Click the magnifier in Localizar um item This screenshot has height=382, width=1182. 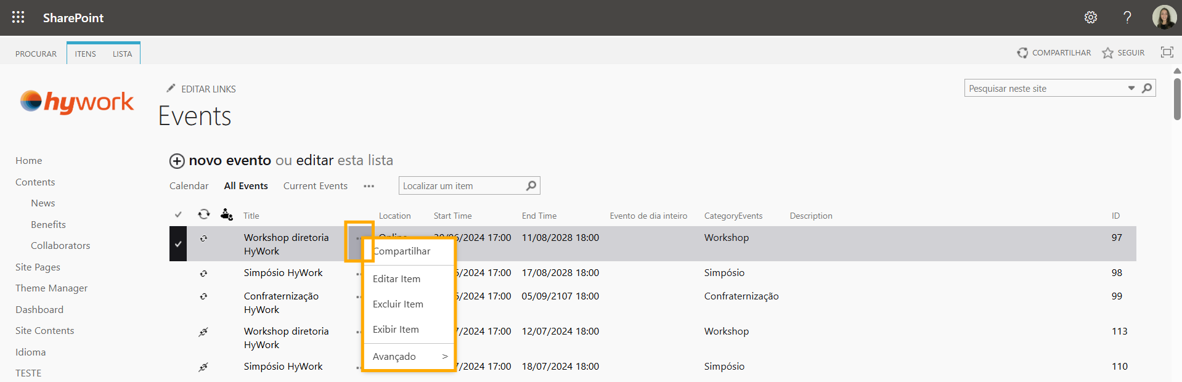click(x=531, y=185)
